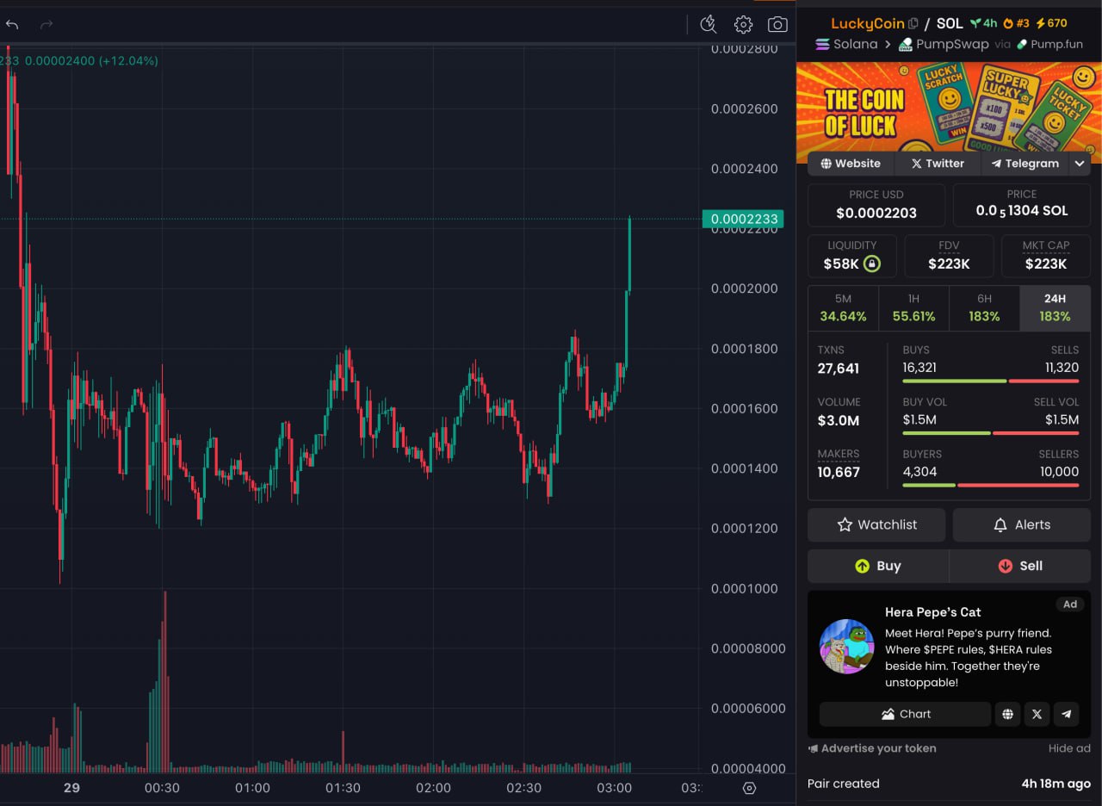Copy the LuckyCoin token address
This screenshot has width=1102, height=806.
[913, 24]
